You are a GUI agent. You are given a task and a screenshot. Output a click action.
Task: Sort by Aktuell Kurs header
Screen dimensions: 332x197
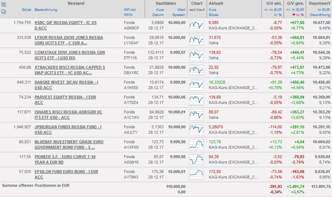click(212, 10)
